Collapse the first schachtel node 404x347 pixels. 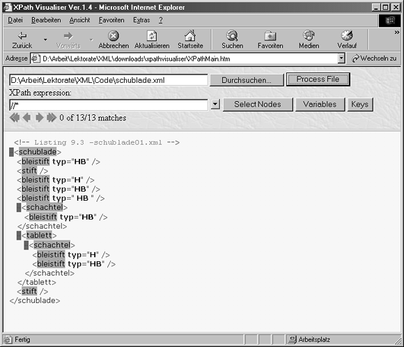coord(19,208)
